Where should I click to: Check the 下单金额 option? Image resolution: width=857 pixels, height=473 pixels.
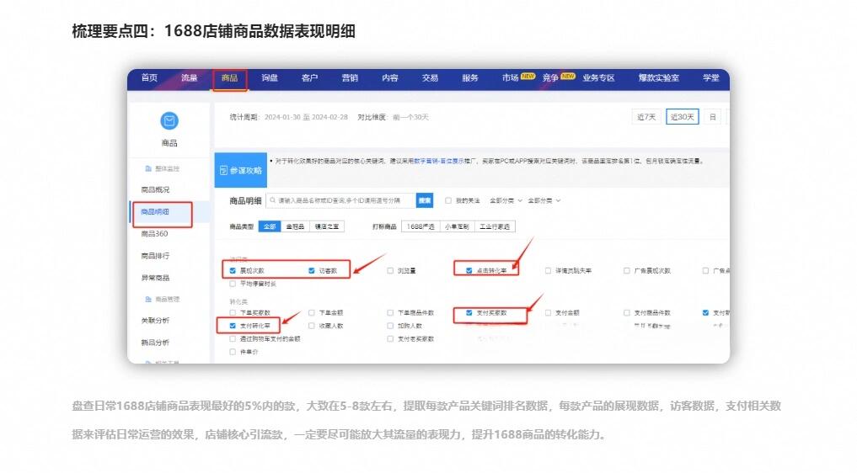pos(312,312)
